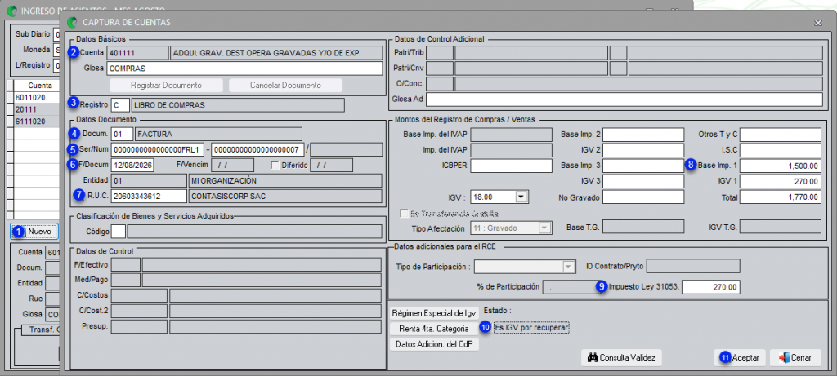The height and width of the screenshot is (376, 837).
Task: Click the Registro code field with C
Action: (120, 105)
